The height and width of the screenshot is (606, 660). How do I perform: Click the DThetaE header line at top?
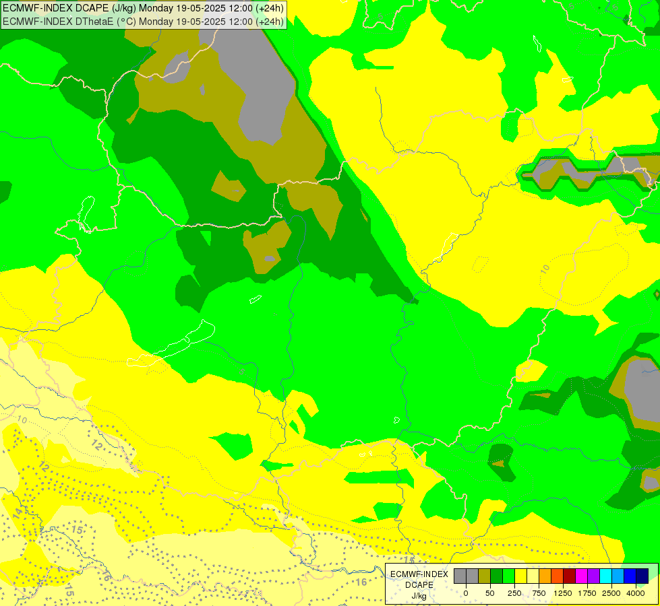click(144, 22)
